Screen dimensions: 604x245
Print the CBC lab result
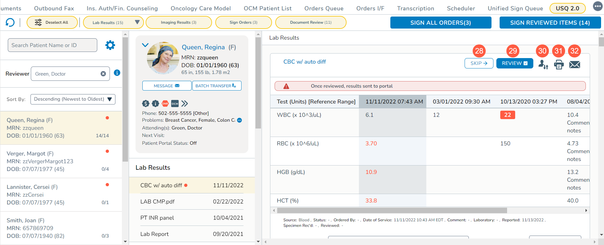click(559, 65)
